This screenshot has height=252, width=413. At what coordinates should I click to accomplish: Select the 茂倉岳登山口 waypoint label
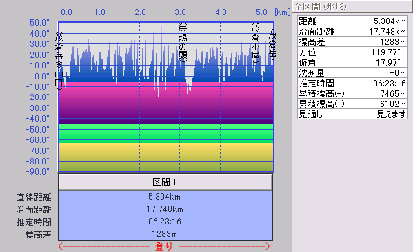pyautogui.click(x=59, y=61)
